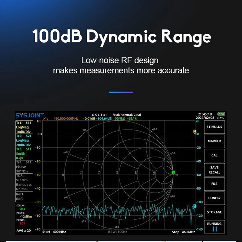242x242 pixels.
Task: Click the 87% battery percentage
Action: click(221, 118)
